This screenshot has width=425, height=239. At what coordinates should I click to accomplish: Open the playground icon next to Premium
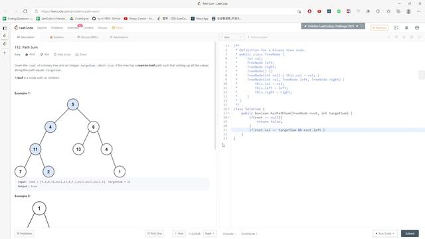pyautogui.click(x=396, y=28)
